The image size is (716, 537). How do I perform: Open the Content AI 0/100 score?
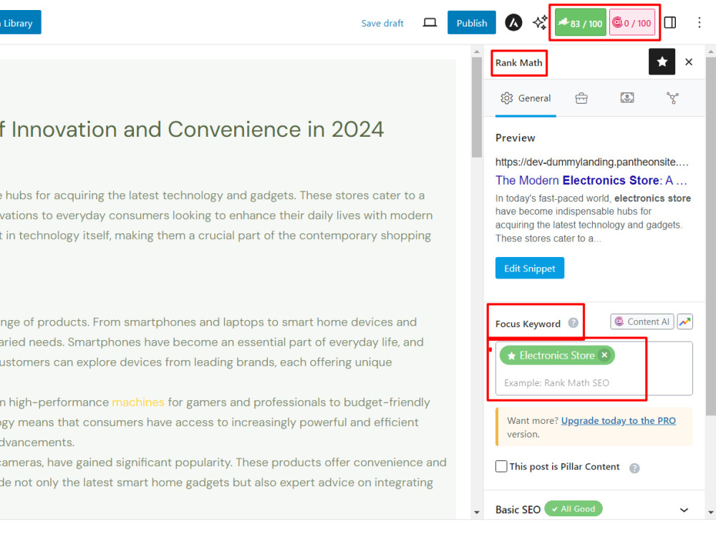(632, 23)
